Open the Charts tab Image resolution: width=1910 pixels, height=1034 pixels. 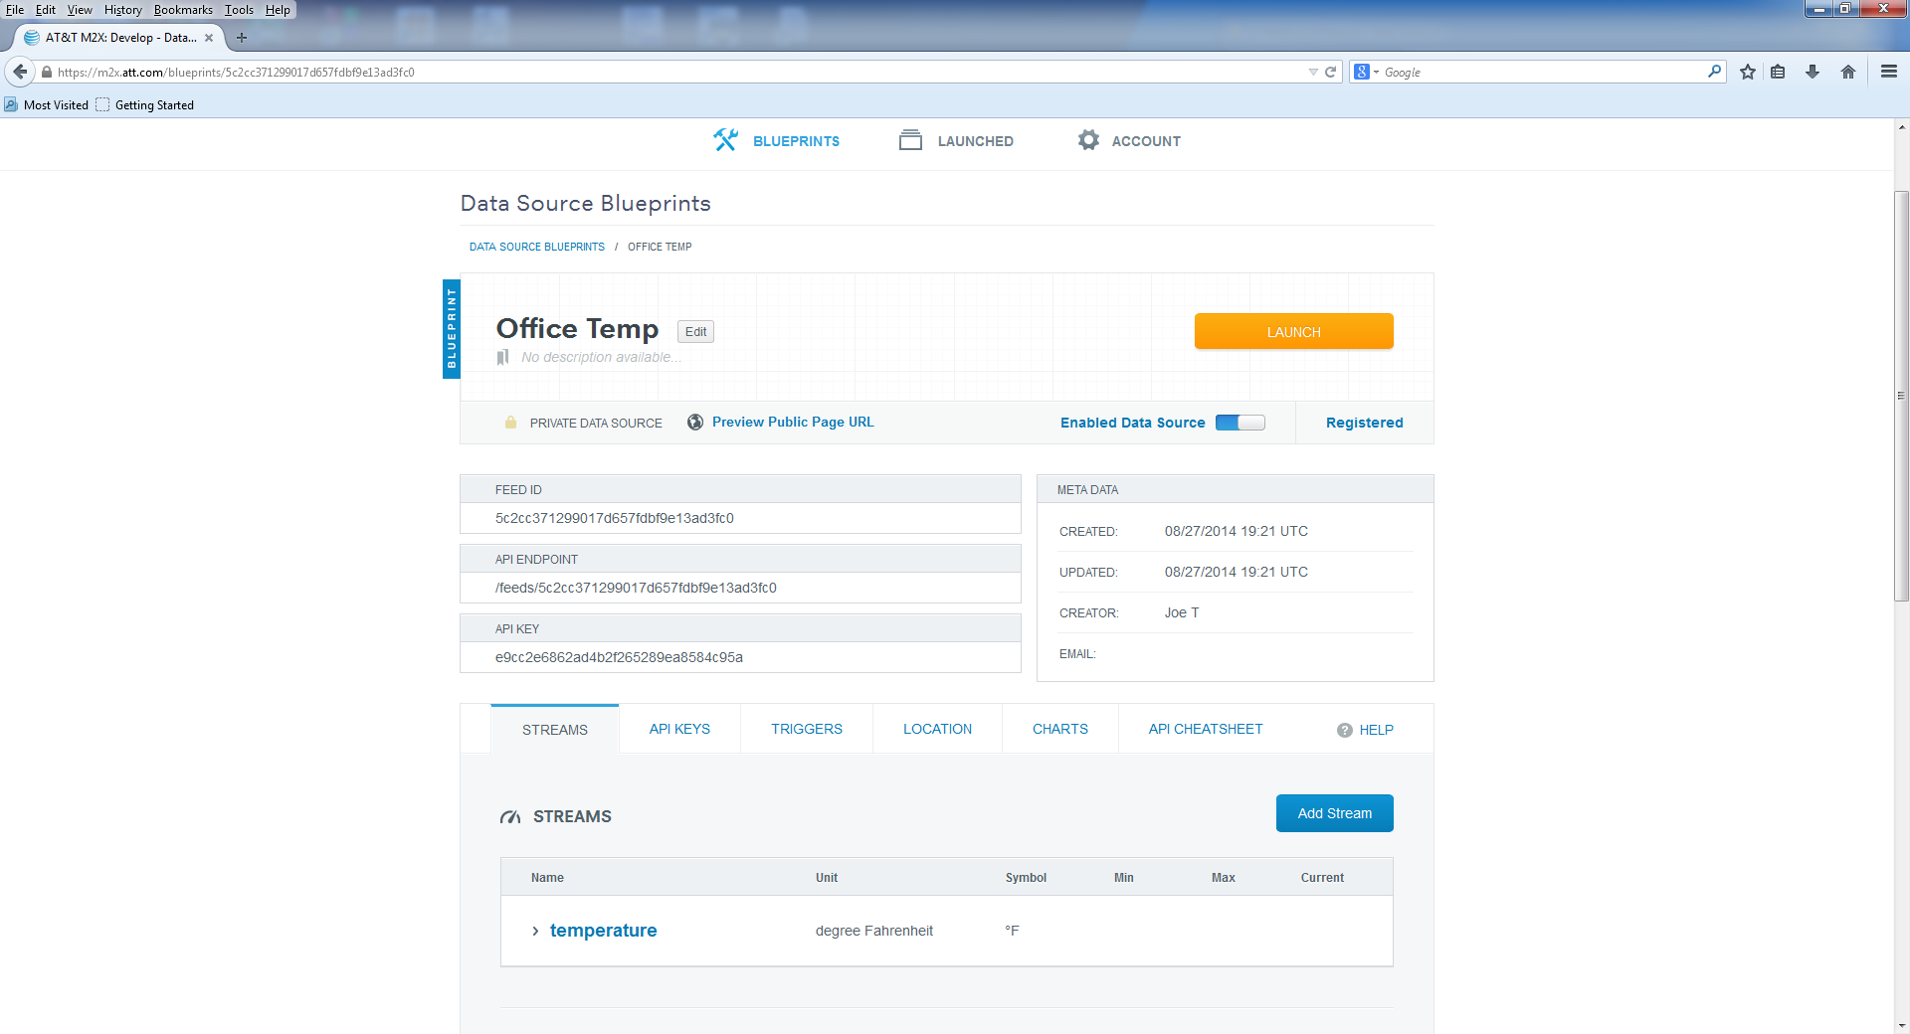[1059, 729]
